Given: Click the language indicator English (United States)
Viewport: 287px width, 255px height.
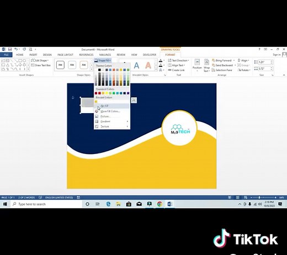Looking at the screenshot, I should (x=59, y=198).
